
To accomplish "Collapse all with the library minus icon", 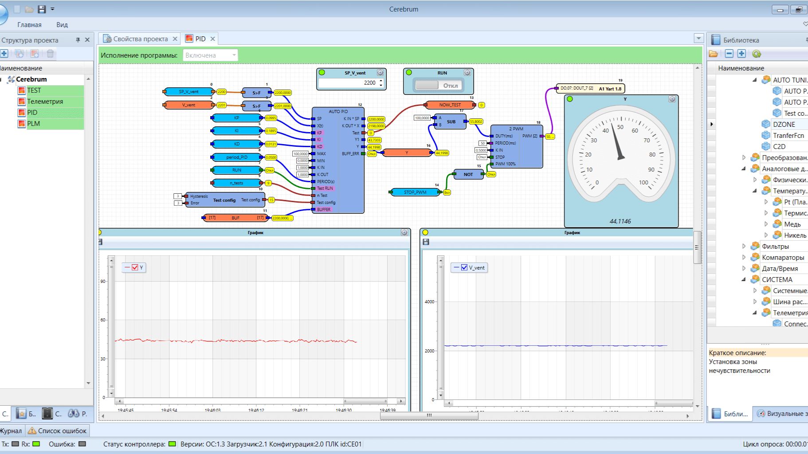I will [729, 54].
